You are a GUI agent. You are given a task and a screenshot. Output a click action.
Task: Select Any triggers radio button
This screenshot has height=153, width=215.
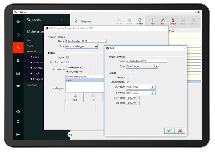pos(67,72)
